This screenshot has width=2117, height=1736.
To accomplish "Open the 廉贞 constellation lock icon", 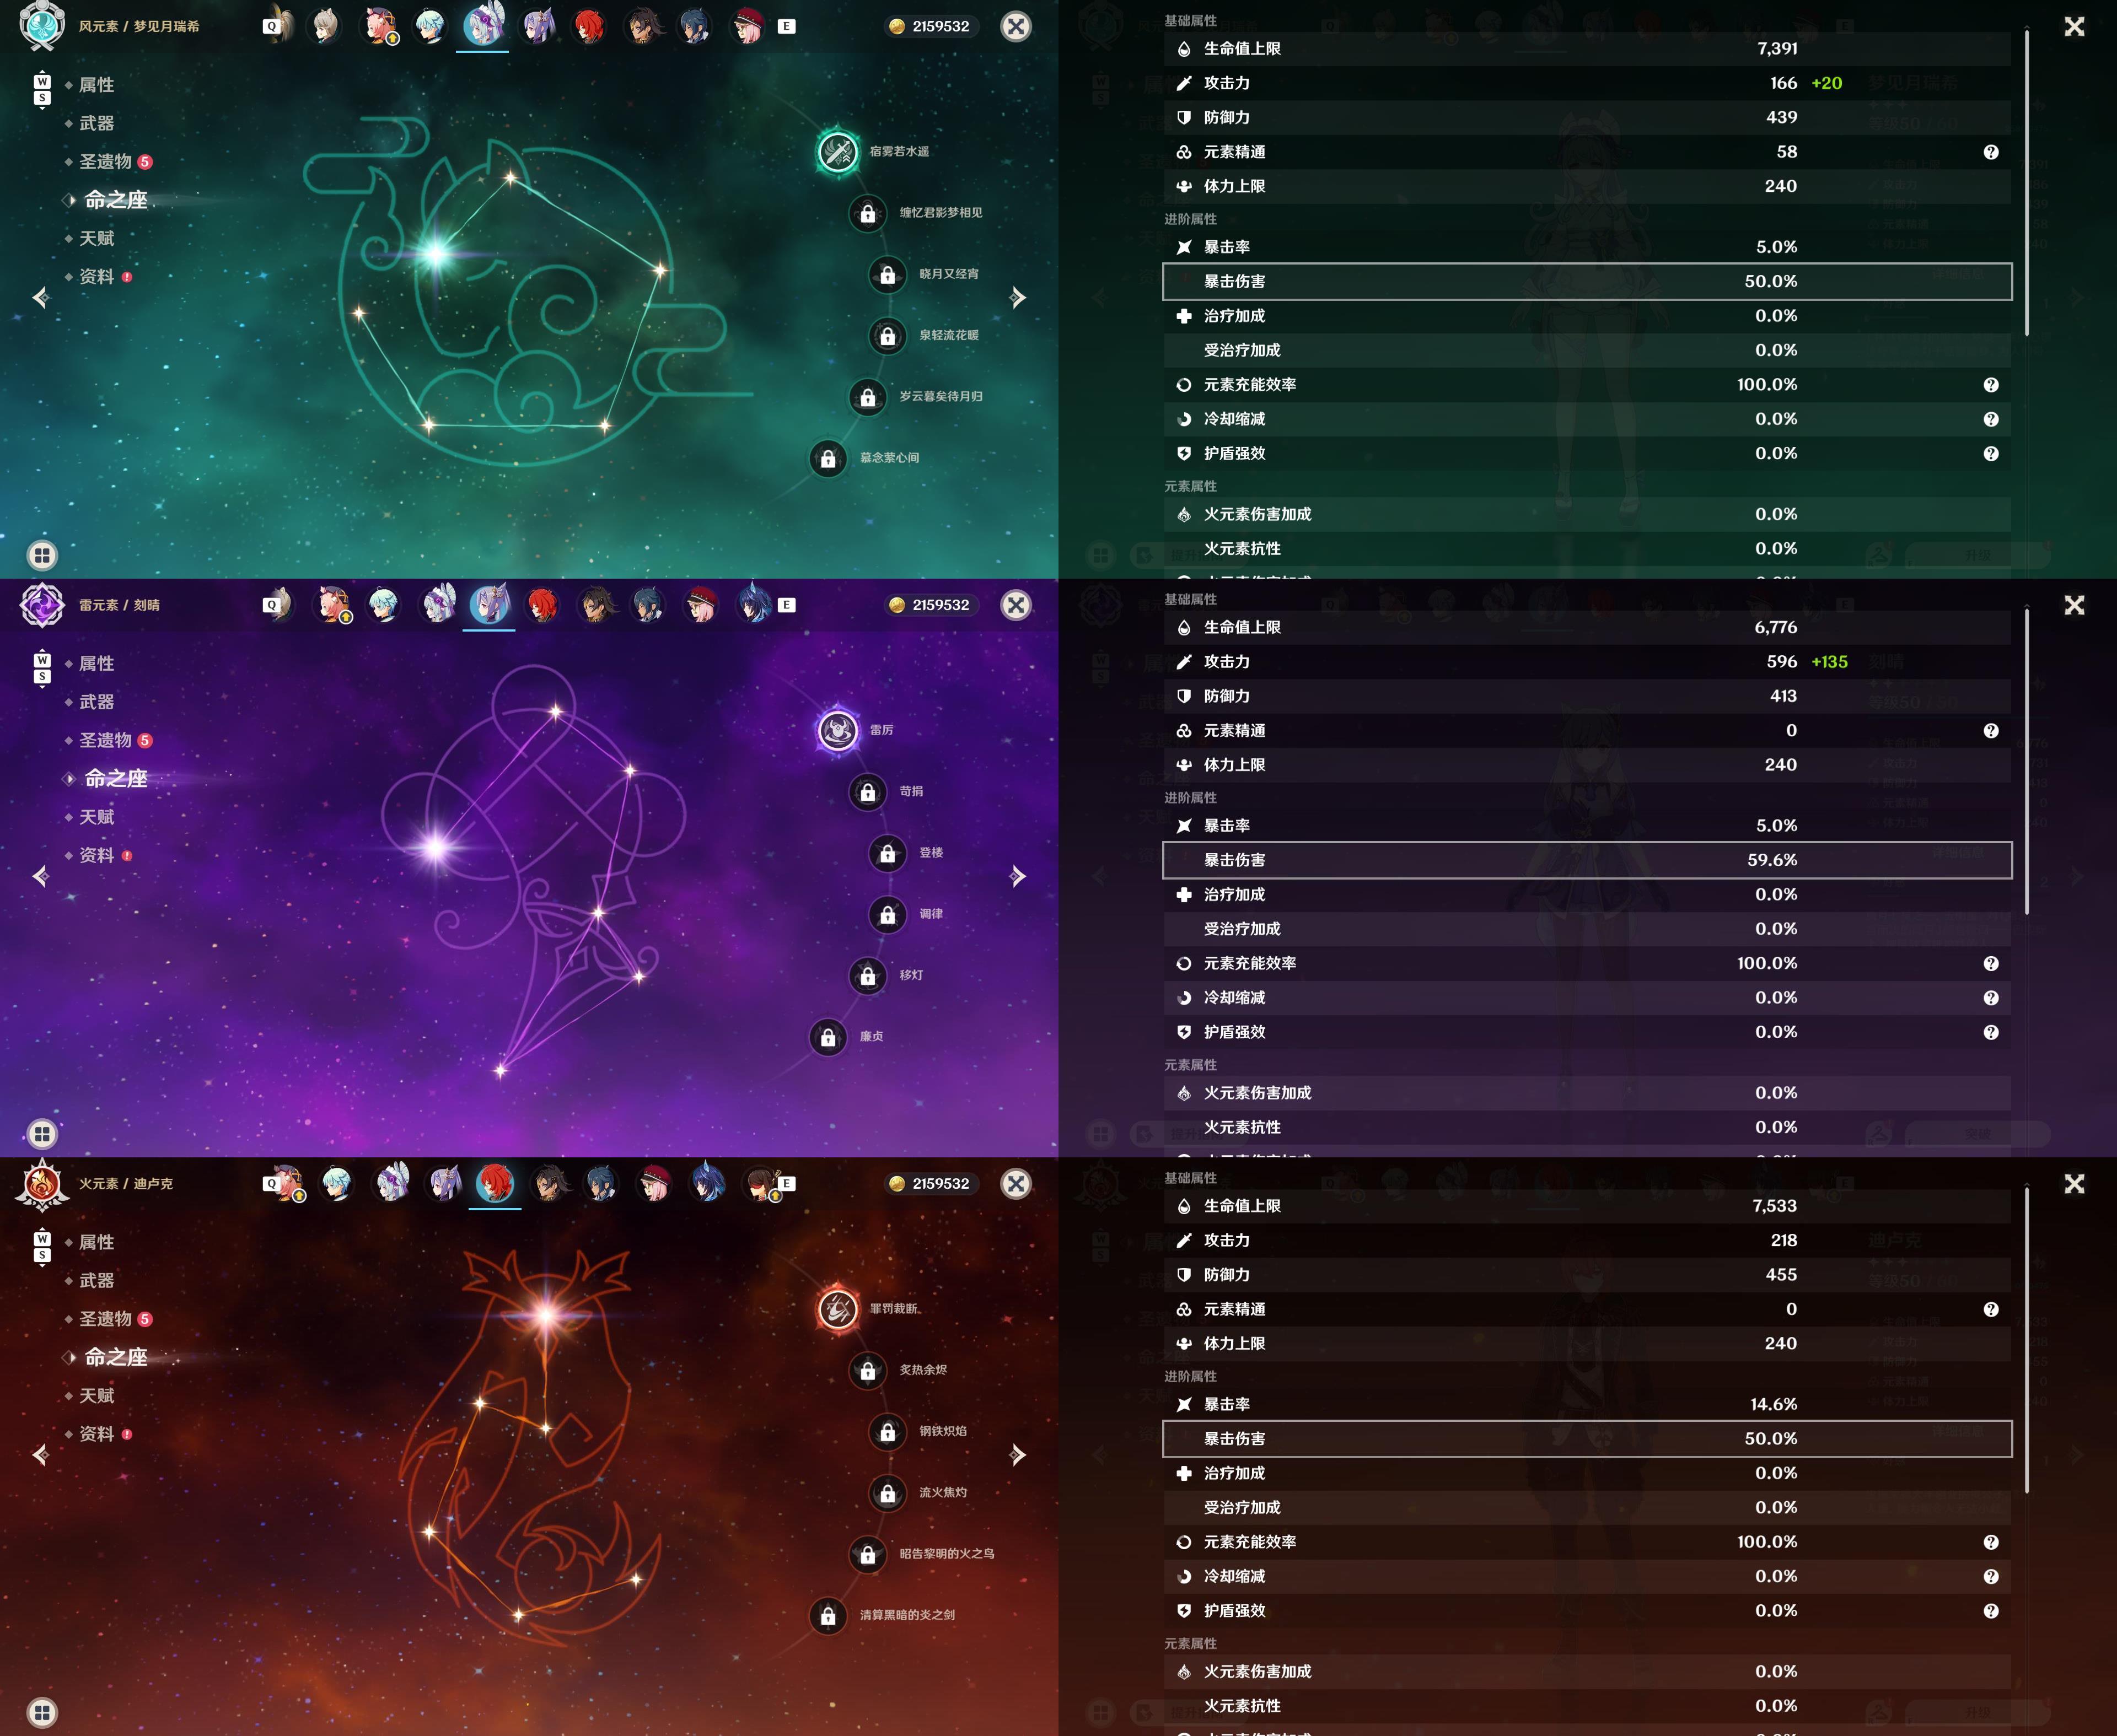I will [829, 1037].
